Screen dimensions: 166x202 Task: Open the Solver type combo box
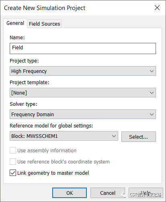coord(83,114)
